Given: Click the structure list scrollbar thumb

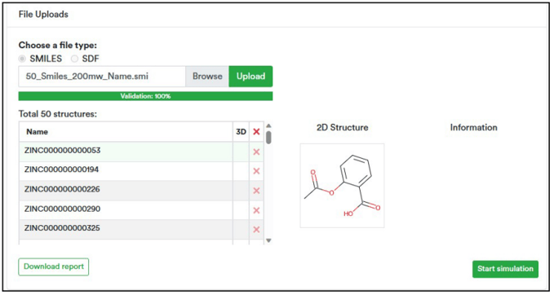Looking at the screenshot, I should 268,137.
